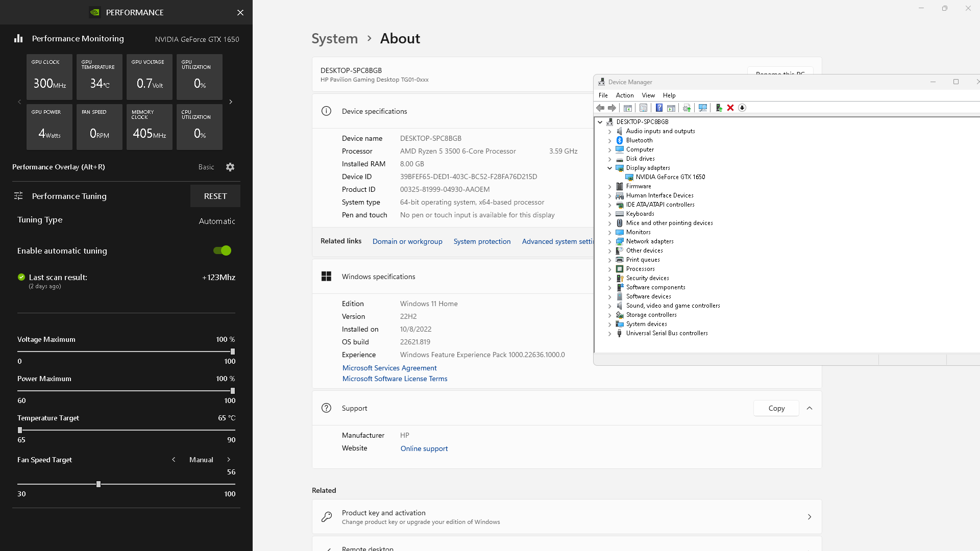Screen dimensions: 980x551
Task: Open Device Manager Help with the question mark icon
Action: pyautogui.click(x=659, y=108)
